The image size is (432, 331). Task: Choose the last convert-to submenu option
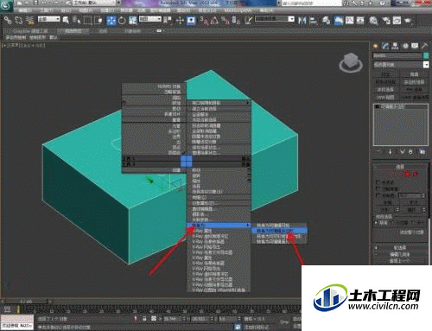pyautogui.click(x=279, y=242)
